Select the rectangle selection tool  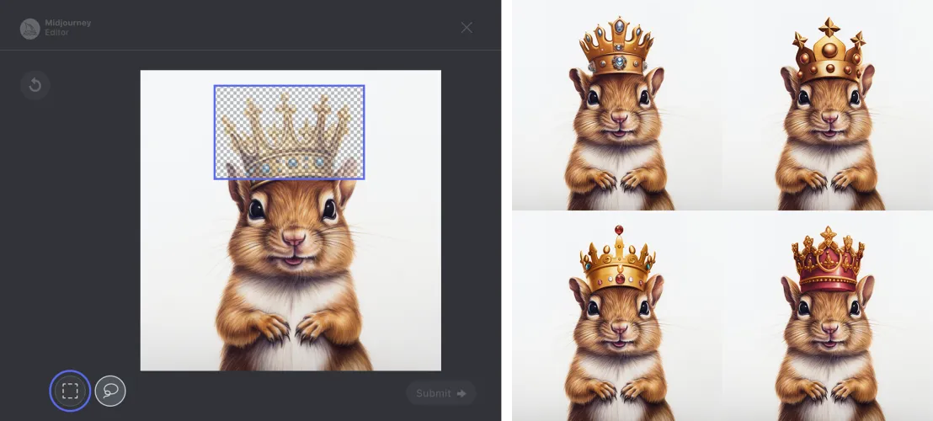70,391
